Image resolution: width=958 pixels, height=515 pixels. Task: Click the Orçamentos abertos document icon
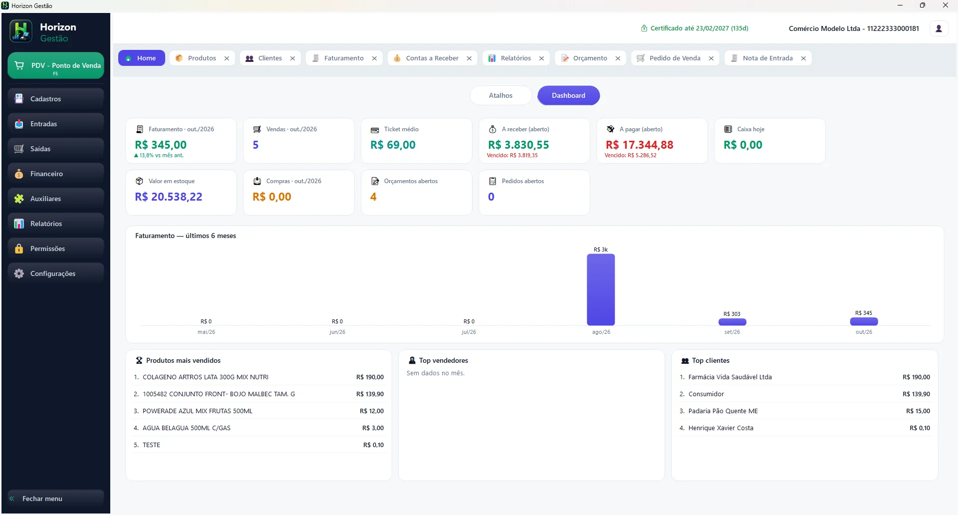tap(375, 181)
